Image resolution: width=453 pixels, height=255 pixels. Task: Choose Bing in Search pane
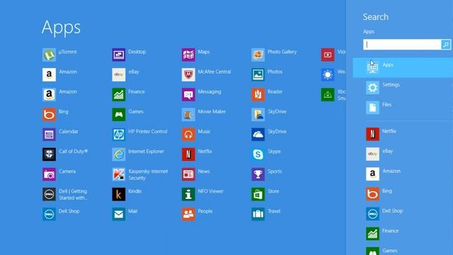pyautogui.click(x=403, y=193)
